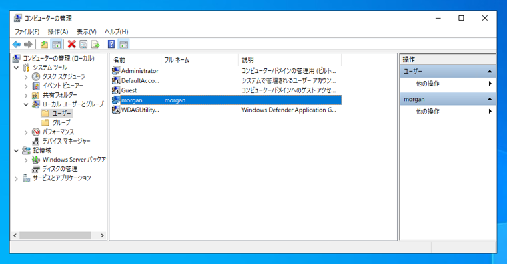Click the tree pane scrollbar left arrow
The image size is (507, 264).
click(x=15, y=235)
